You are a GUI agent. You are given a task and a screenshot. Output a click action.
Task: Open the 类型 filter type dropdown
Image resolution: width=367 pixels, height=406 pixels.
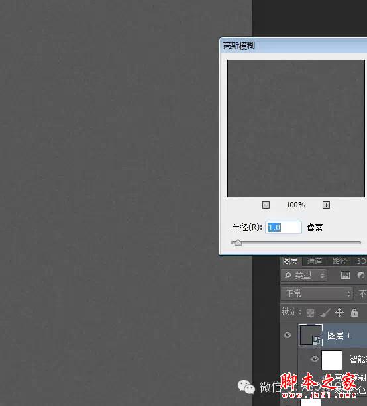[303, 275]
